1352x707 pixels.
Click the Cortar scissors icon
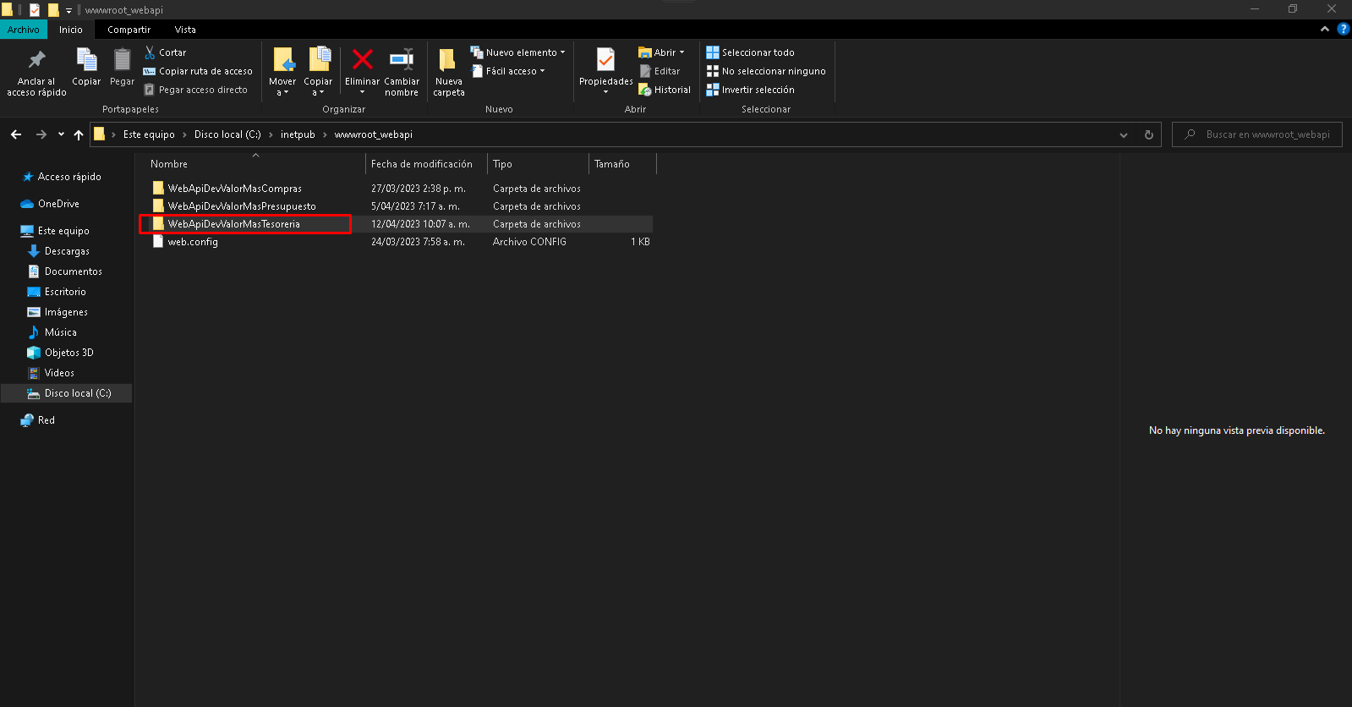tap(150, 52)
